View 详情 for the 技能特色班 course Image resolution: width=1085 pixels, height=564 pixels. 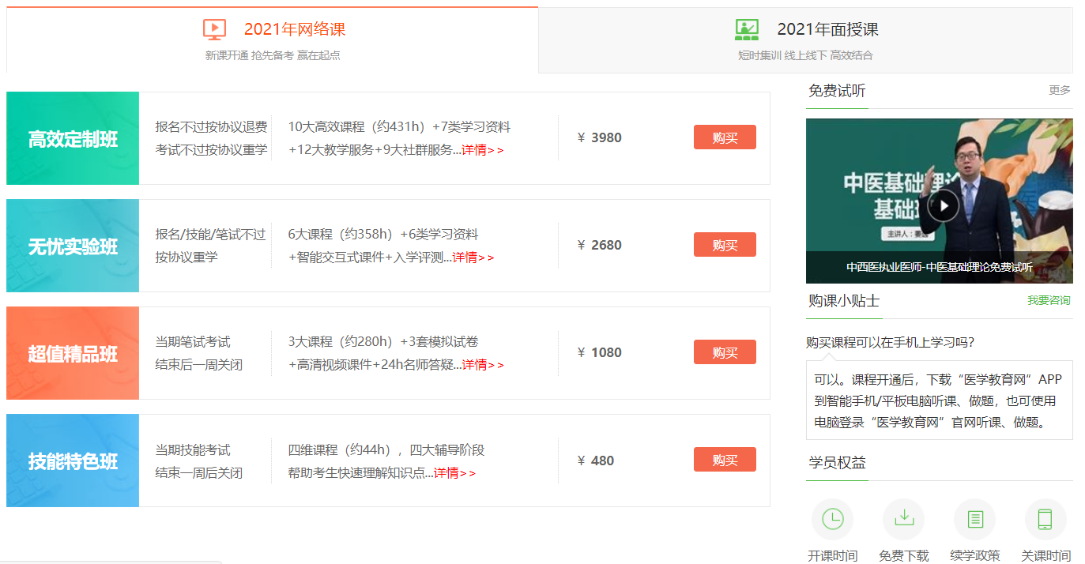(x=454, y=473)
